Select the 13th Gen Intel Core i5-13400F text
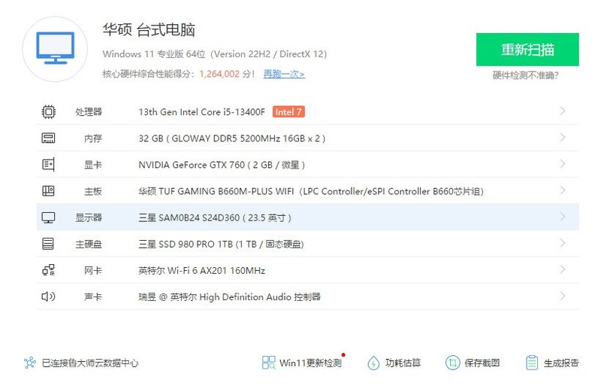 tap(201, 112)
